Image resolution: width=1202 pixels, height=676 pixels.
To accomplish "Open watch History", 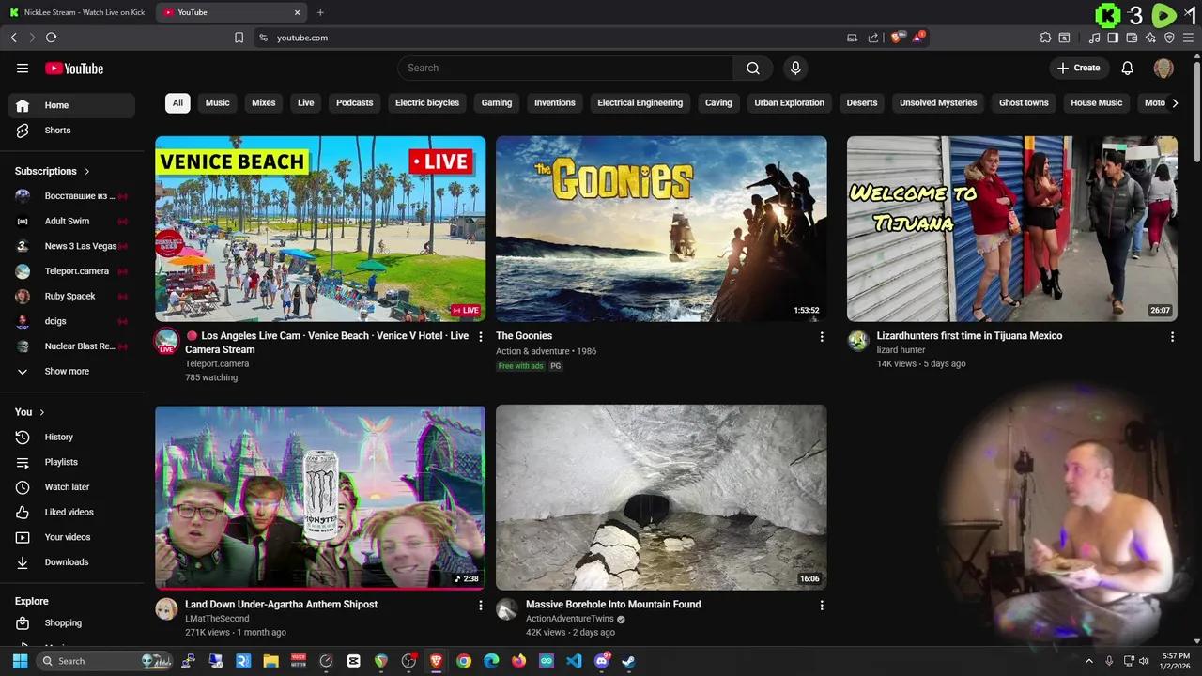I will coord(71,437).
